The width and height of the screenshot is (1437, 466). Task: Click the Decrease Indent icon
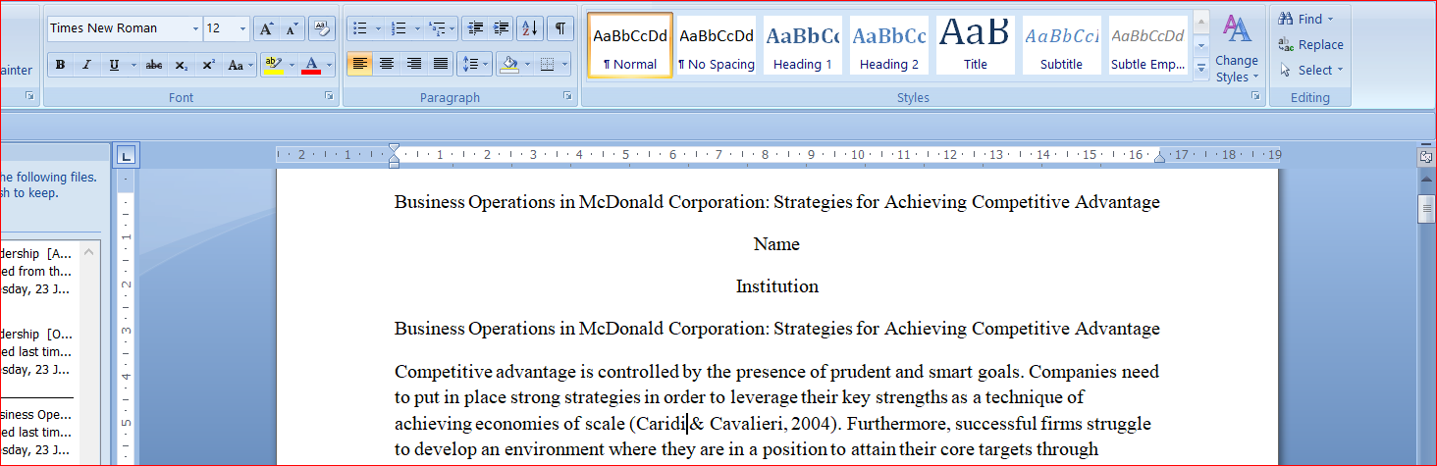tap(475, 28)
